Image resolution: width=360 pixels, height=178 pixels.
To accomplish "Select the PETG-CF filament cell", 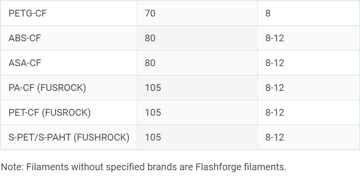I will click(69, 13).
